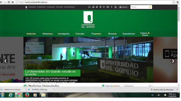Open the Dependencias menu
Image resolution: width=181 pixels, height=101 pixels.
pos(129,34)
